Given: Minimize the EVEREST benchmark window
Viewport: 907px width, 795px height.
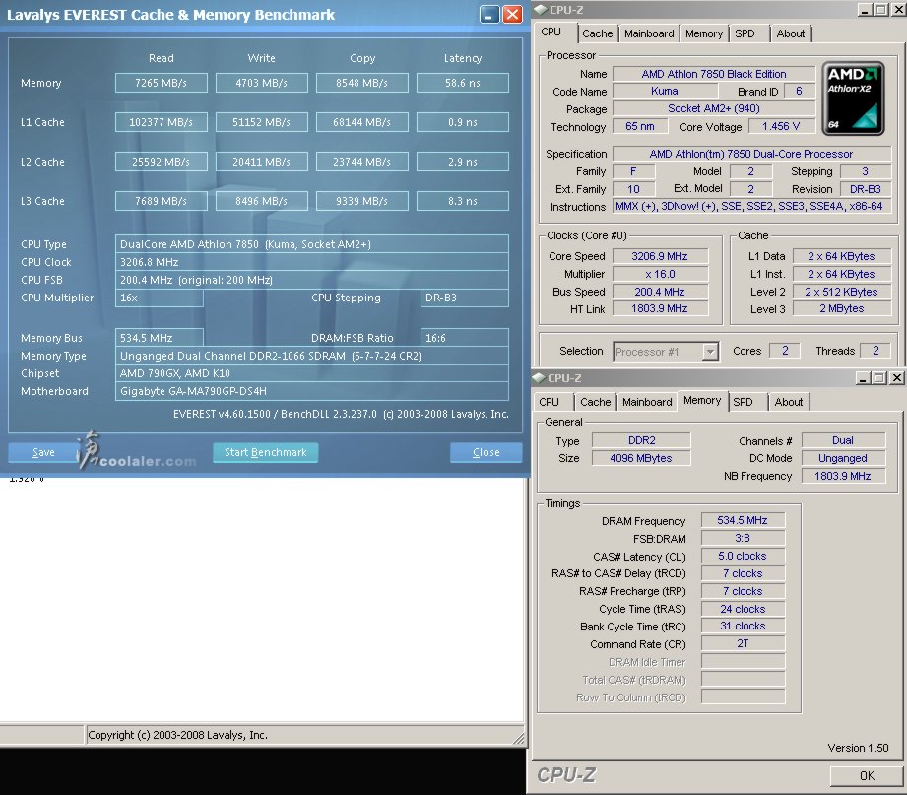Looking at the screenshot, I should click(489, 15).
